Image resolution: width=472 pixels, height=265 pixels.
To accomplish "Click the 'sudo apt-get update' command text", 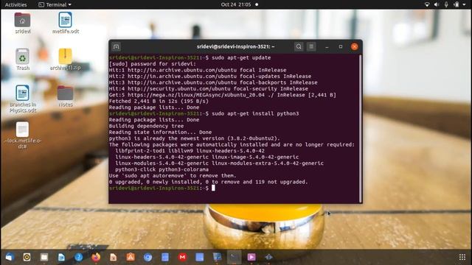I will point(241,57).
